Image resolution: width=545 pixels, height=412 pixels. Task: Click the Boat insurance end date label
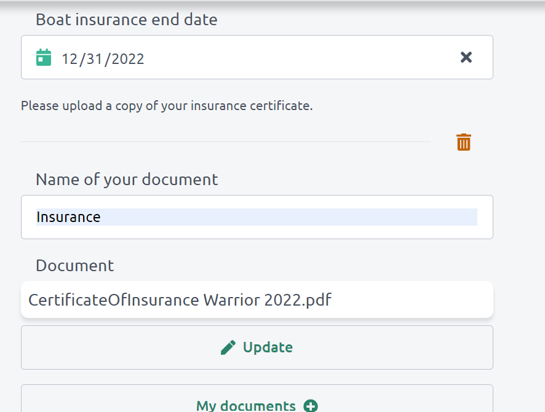[126, 20]
